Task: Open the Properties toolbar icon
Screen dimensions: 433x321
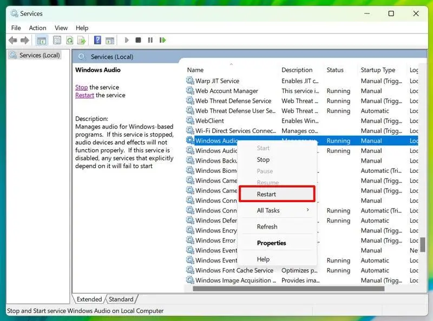Action: point(57,41)
